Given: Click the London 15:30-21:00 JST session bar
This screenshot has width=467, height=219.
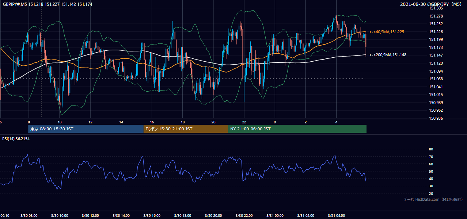Looking at the screenshot, I should pos(186,129).
